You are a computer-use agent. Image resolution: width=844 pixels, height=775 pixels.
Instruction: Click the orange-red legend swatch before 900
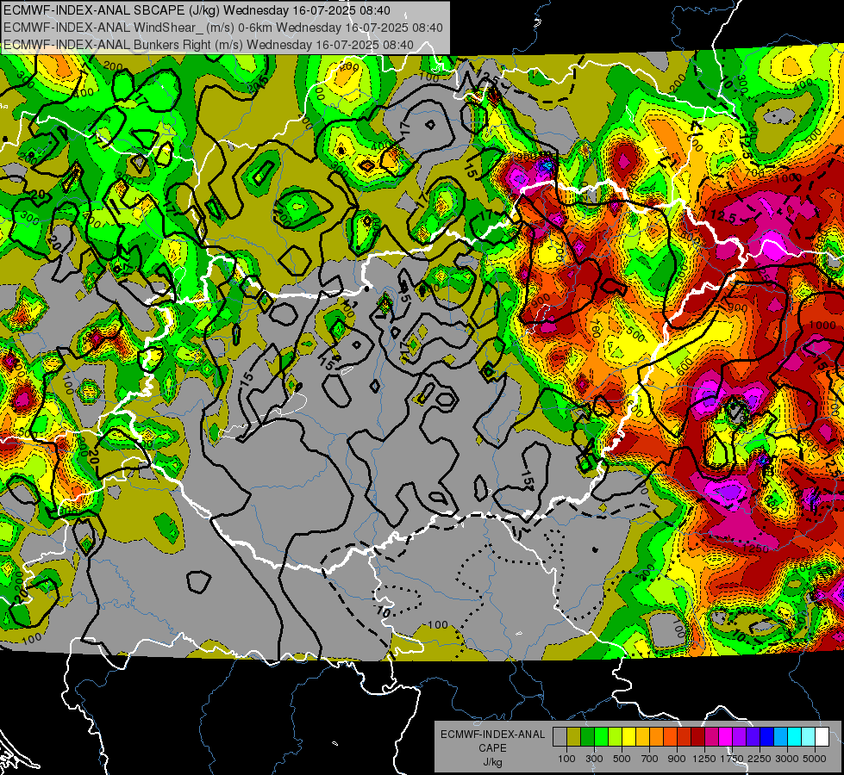[x=670, y=736]
